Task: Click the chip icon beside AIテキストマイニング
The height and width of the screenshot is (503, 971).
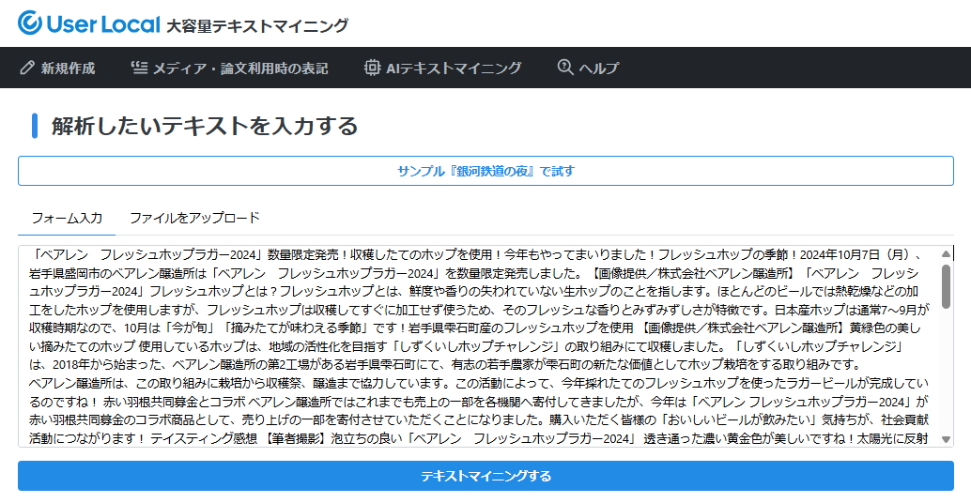Action: pyautogui.click(x=372, y=68)
